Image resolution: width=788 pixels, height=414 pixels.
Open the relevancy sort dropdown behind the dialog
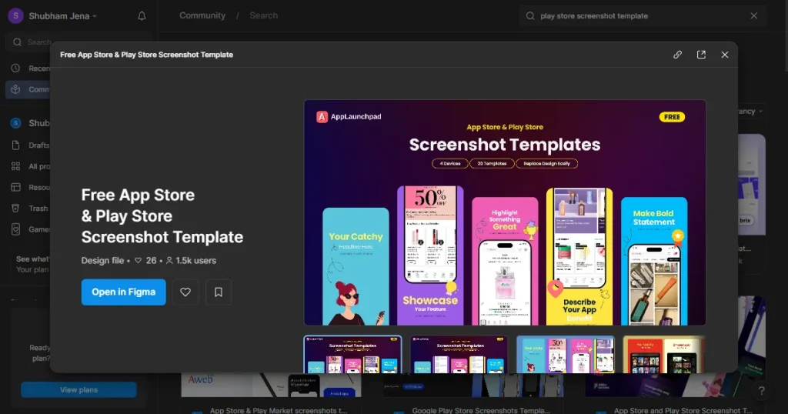click(751, 111)
